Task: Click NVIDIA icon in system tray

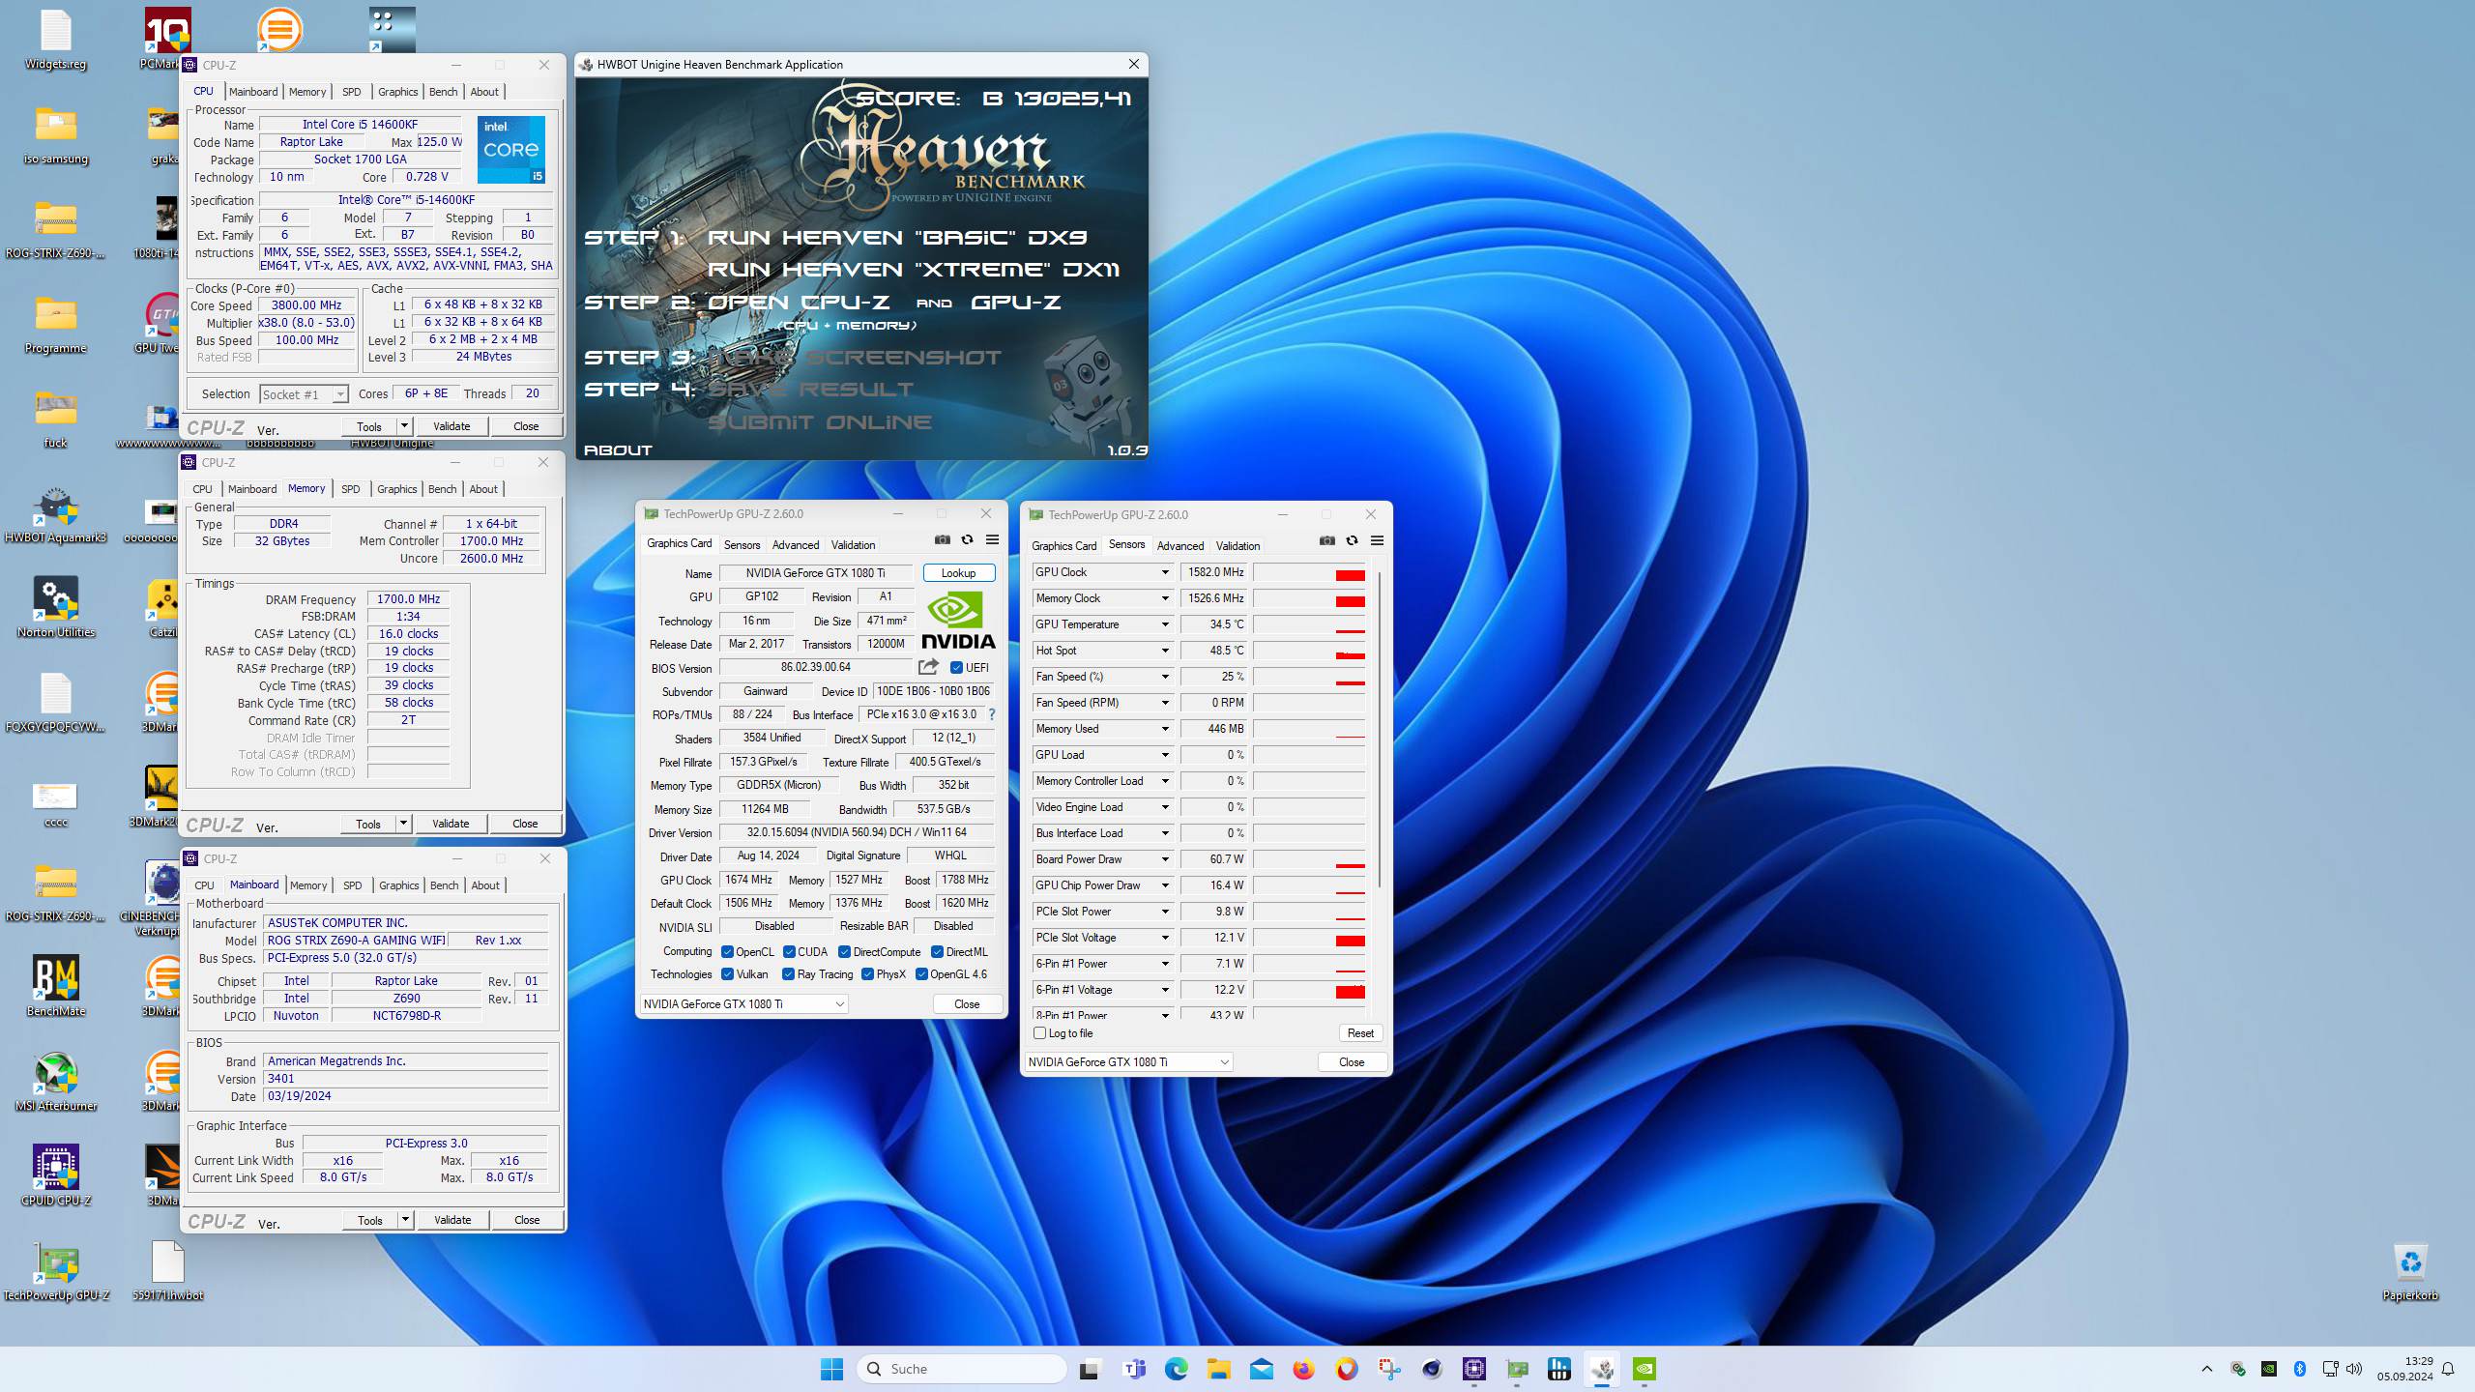Action: [x=2269, y=1369]
